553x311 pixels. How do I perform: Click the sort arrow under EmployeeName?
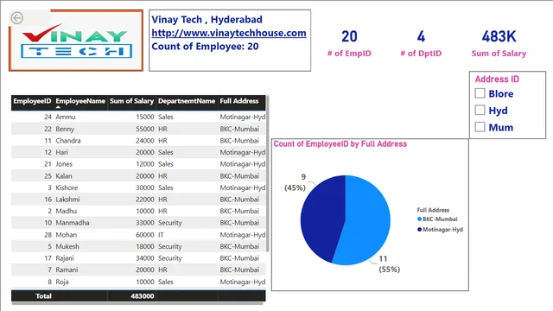tap(58, 107)
